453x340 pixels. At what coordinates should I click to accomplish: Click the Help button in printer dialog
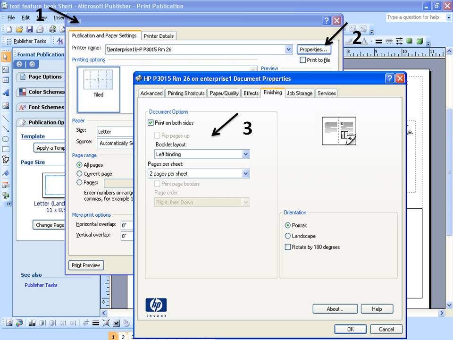click(x=377, y=309)
